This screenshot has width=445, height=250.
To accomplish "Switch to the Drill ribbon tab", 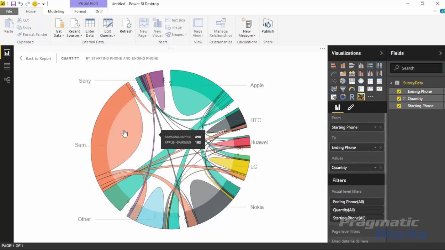I will tap(99, 11).
